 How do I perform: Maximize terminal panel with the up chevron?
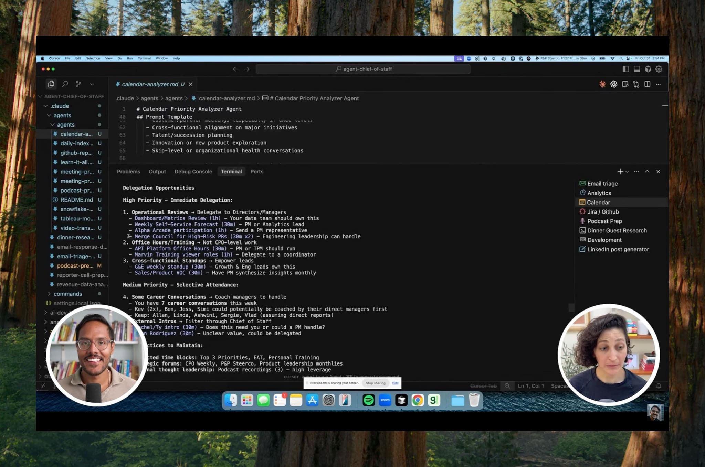click(x=647, y=171)
